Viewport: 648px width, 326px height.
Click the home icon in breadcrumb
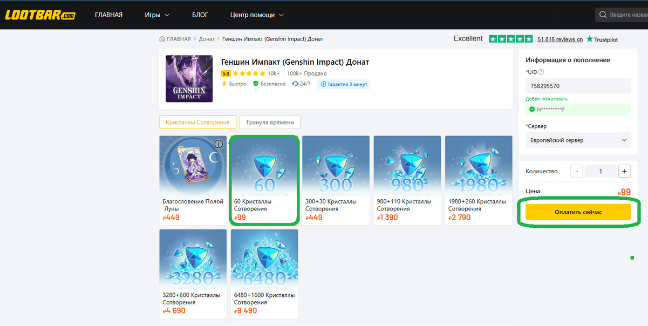(x=162, y=39)
